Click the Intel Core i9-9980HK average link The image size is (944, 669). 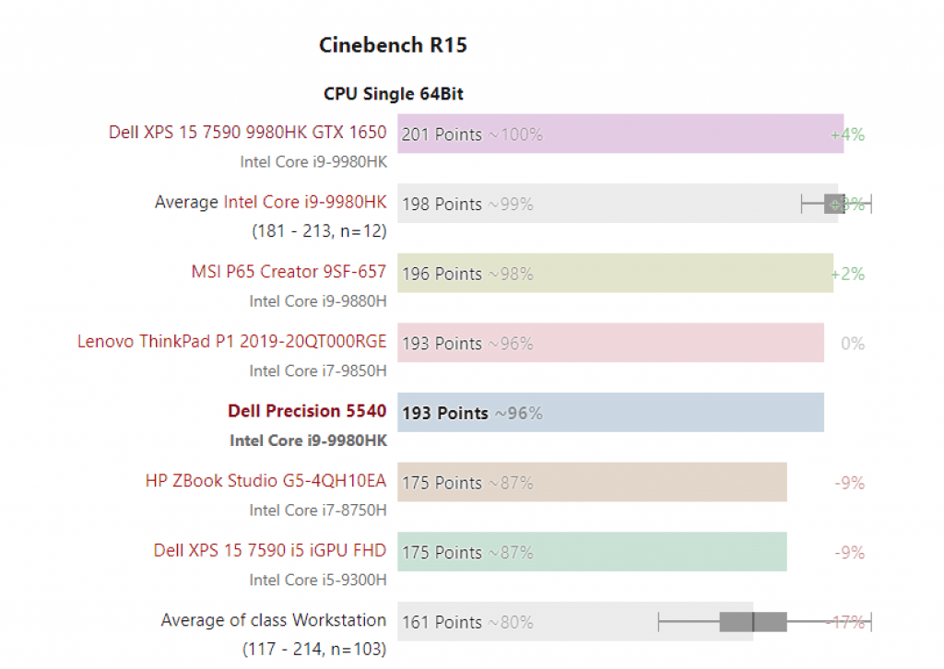click(x=305, y=203)
